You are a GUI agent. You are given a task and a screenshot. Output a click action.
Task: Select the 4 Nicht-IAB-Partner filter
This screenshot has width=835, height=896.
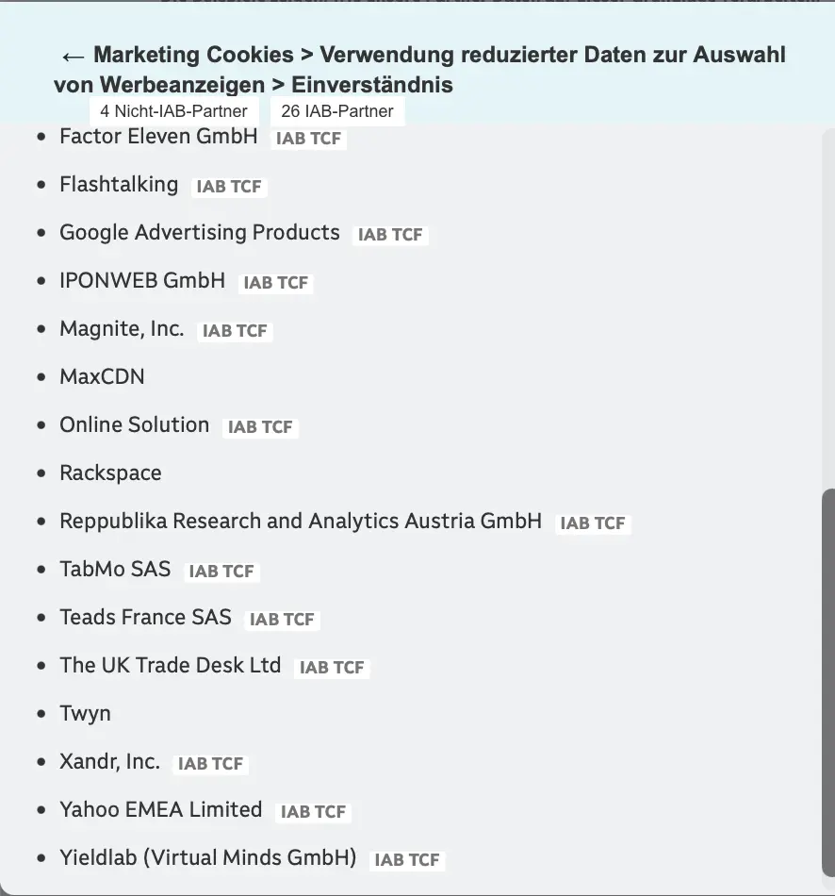pyautogui.click(x=173, y=111)
